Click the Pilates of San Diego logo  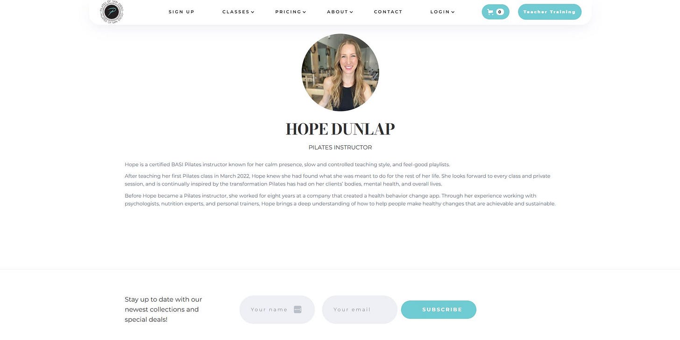(x=112, y=12)
